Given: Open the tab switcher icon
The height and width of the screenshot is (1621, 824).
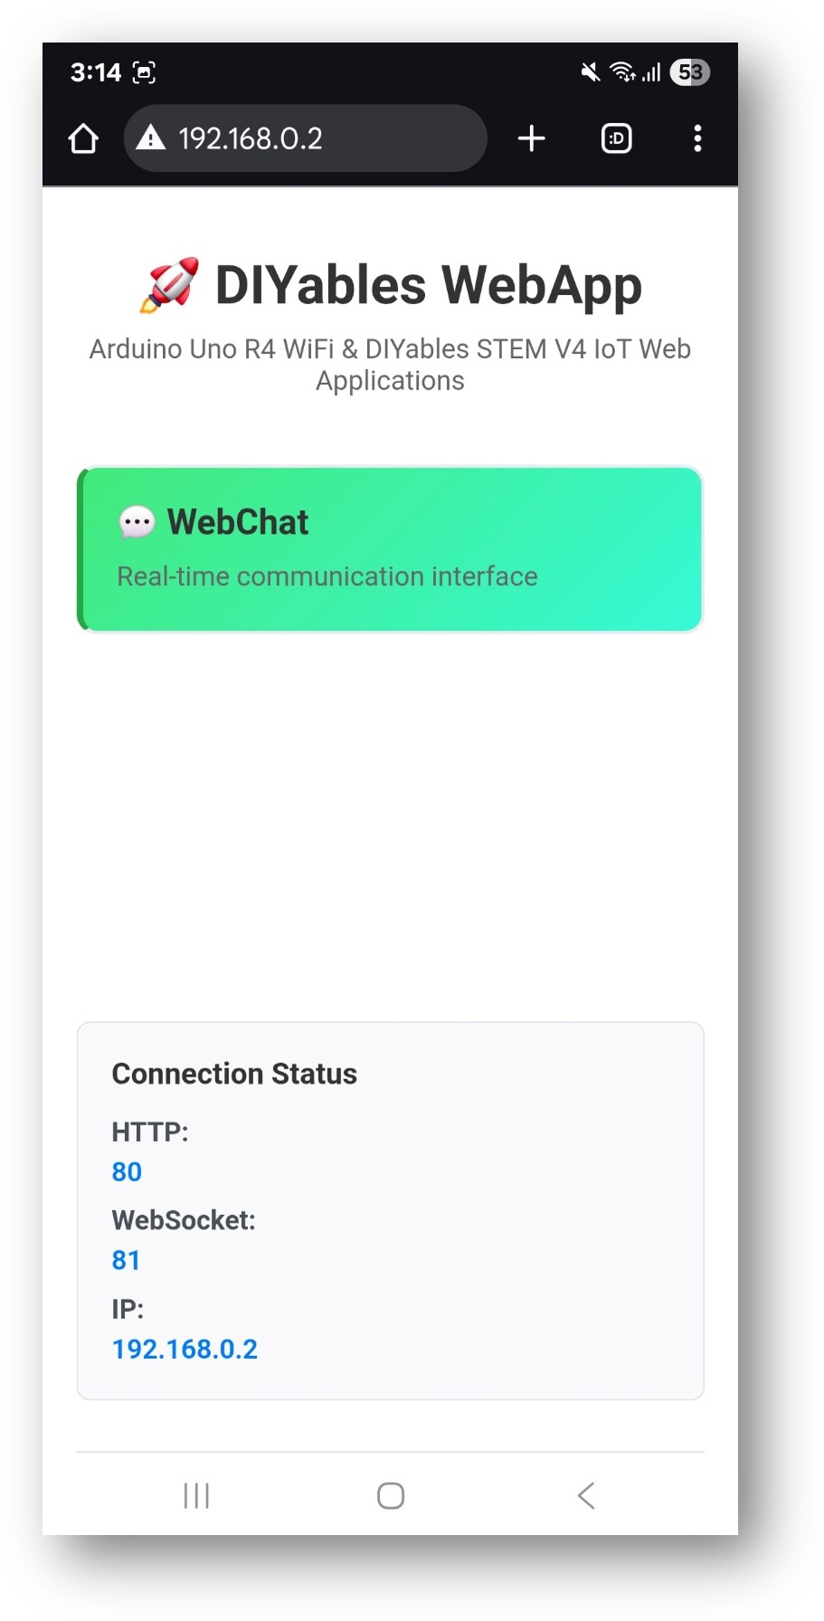Looking at the screenshot, I should (x=616, y=138).
